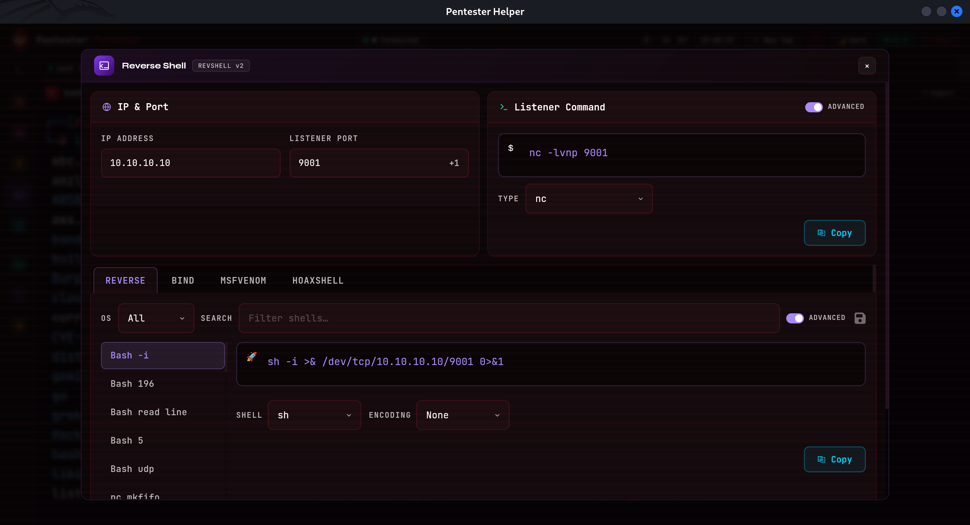Image resolution: width=970 pixels, height=525 pixels.
Task: Copy the listener command
Action: 835,233
